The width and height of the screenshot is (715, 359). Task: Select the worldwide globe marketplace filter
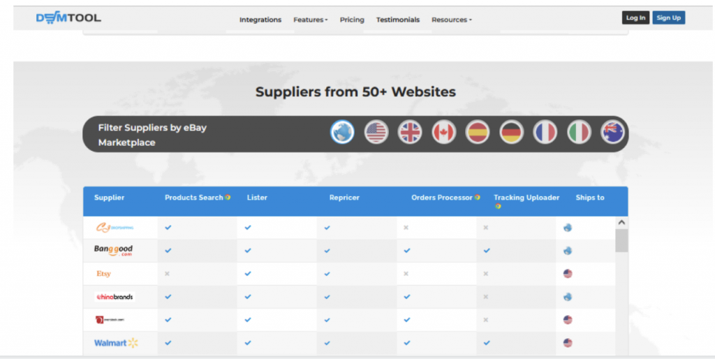342,132
